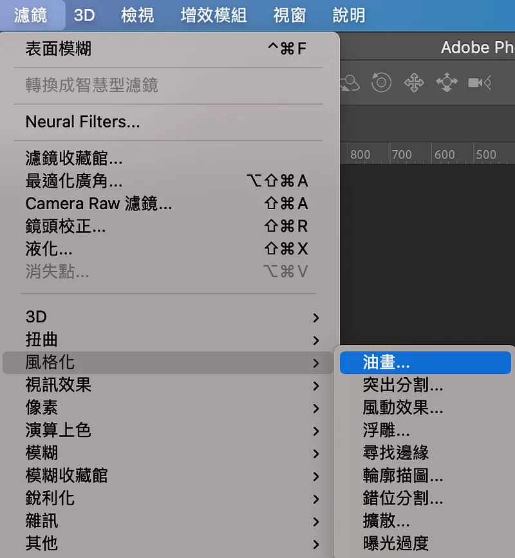Viewport: 515px width, 558px height.
Task: Choose Neural Filters...
Action: (x=168, y=122)
